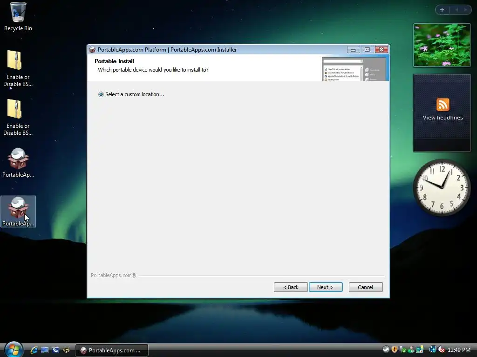477x357 pixels.
Task: Open the Recycle Bin desktop icon
Action: pyautogui.click(x=18, y=16)
